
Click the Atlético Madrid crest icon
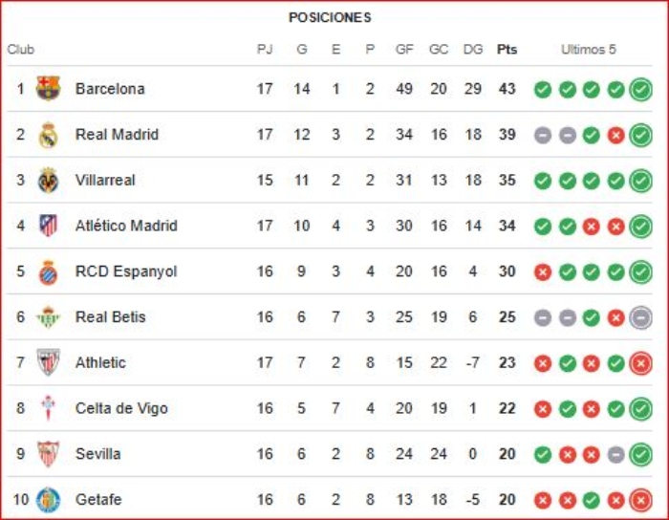point(48,226)
